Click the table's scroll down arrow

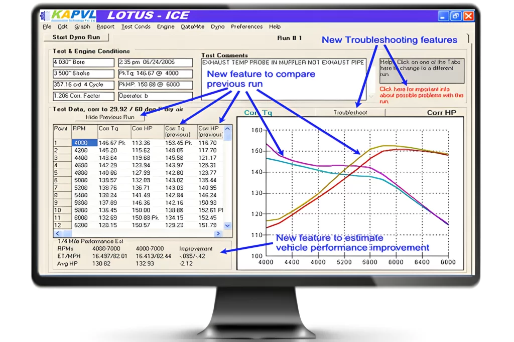(228, 226)
